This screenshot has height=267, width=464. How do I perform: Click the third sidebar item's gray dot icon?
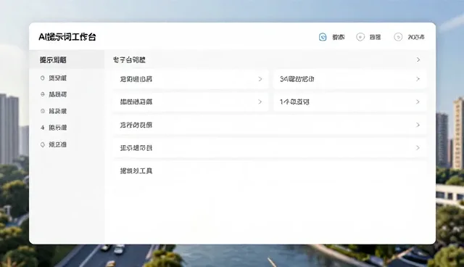tap(42, 111)
